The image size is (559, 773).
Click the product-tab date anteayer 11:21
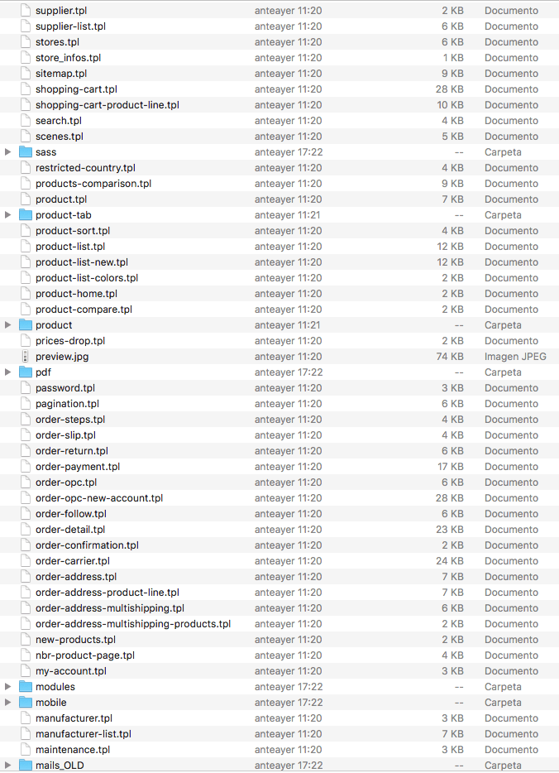pos(287,215)
